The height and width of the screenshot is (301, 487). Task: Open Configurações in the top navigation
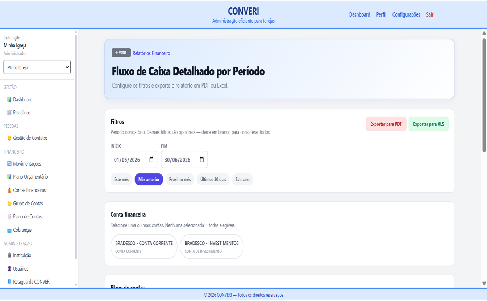click(406, 15)
